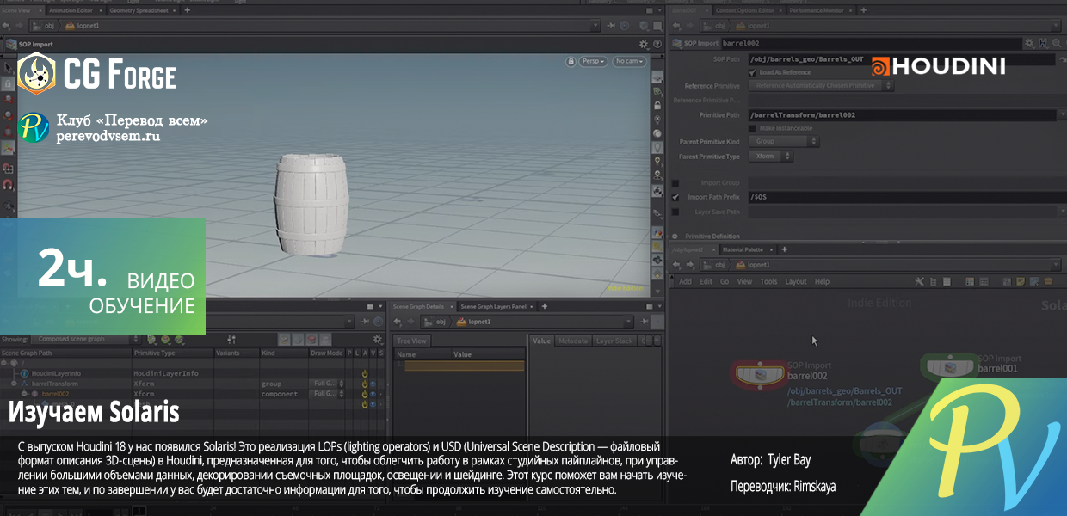Open the Help menu in network editor

coord(822,281)
